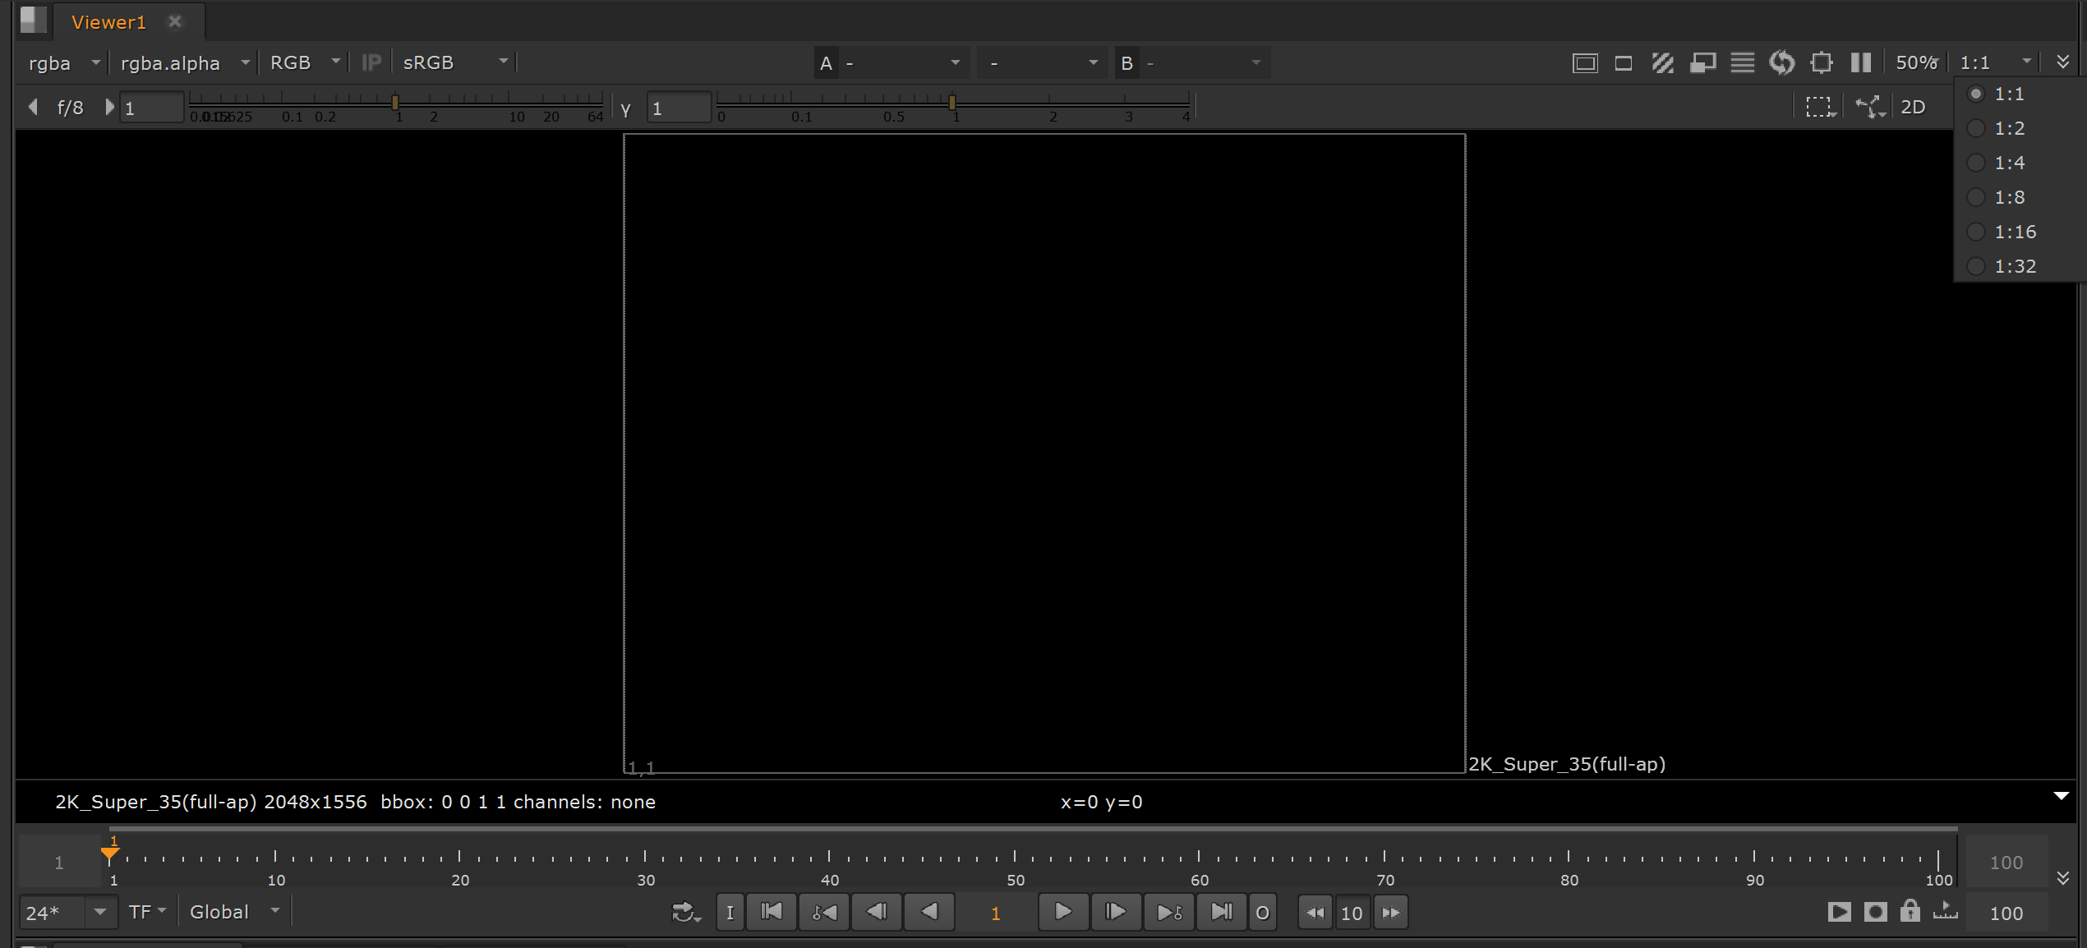Click the current frame number field
2087x948 pixels.
tap(995, 912)
